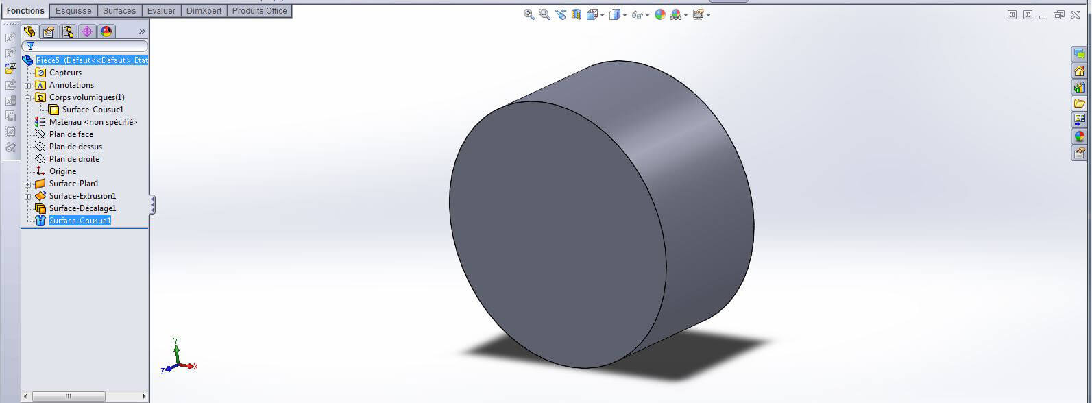Click Display Style cube icon

pos(615,14)
